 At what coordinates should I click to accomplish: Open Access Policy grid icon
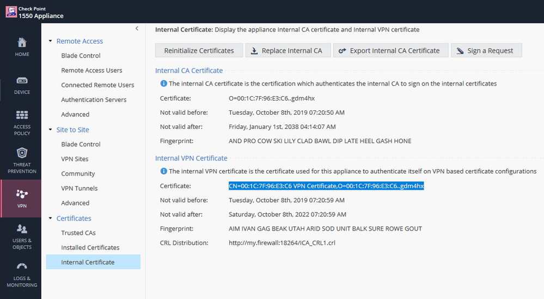click(22, 115)
